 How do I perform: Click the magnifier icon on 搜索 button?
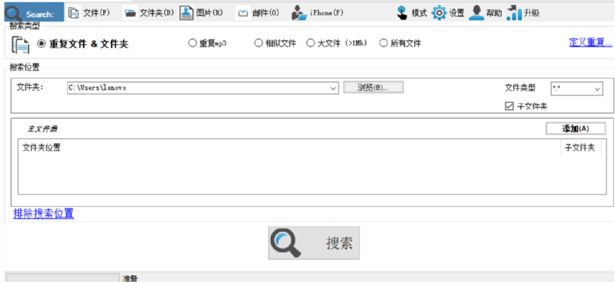286,242
